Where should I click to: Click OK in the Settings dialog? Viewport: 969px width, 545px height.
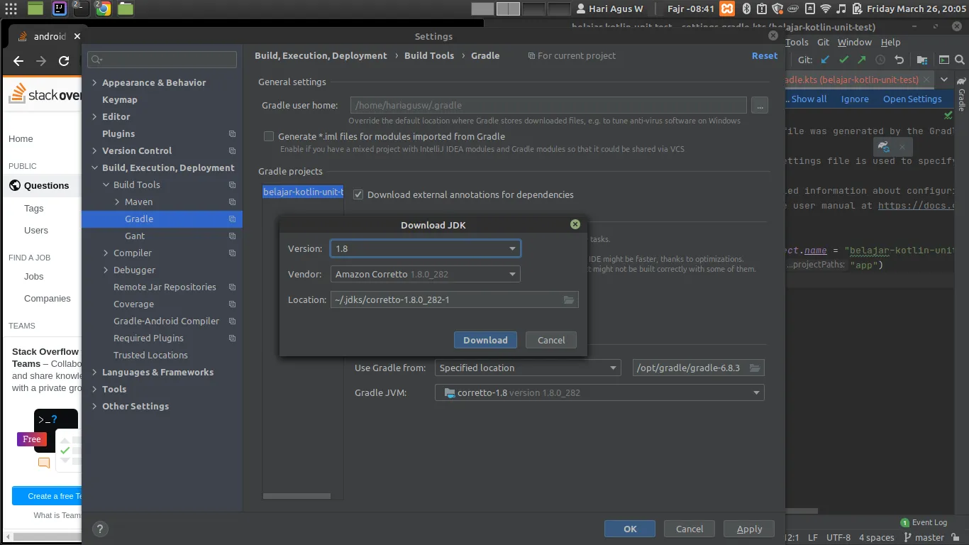(630, 529)
